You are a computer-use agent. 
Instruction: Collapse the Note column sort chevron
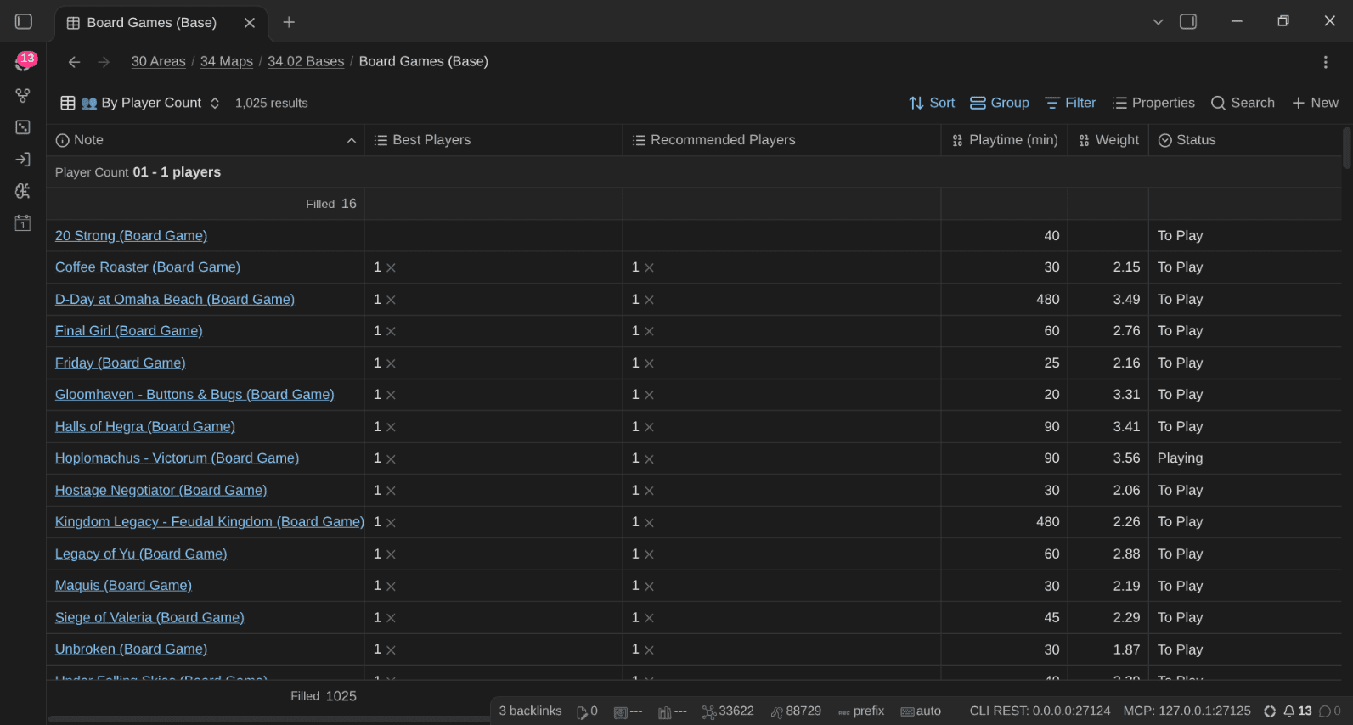[x=352, y=141]
